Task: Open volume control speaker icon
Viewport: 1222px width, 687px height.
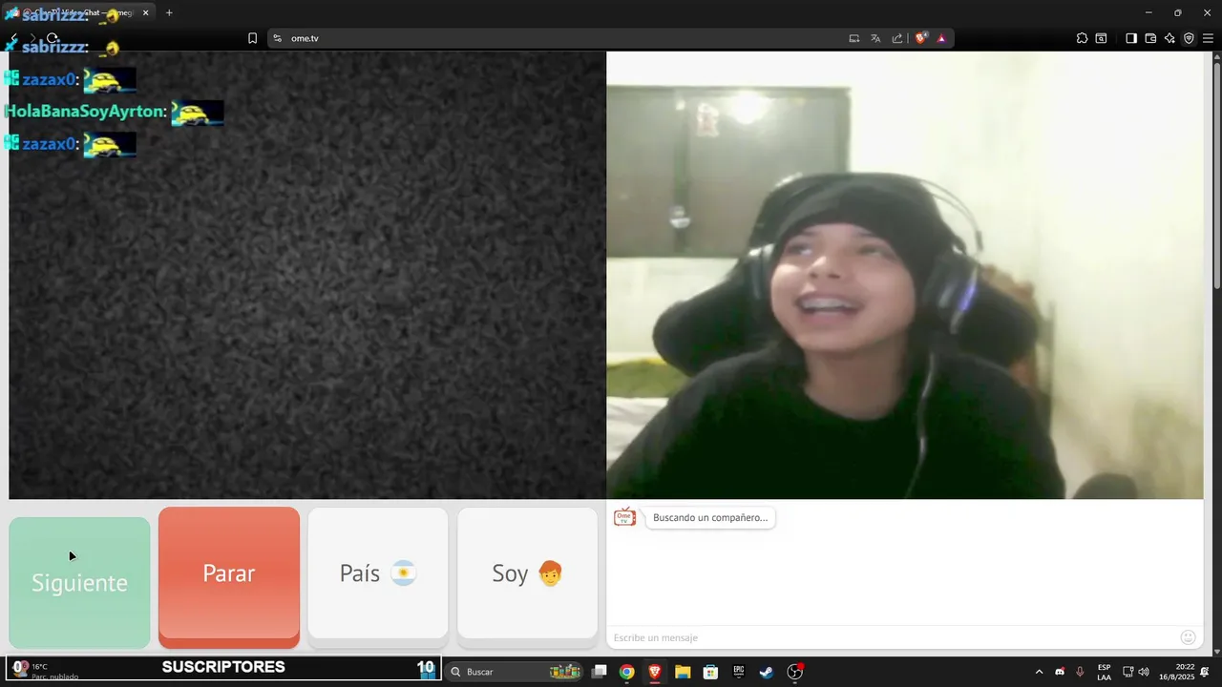Action: [x=1144, y=672]
